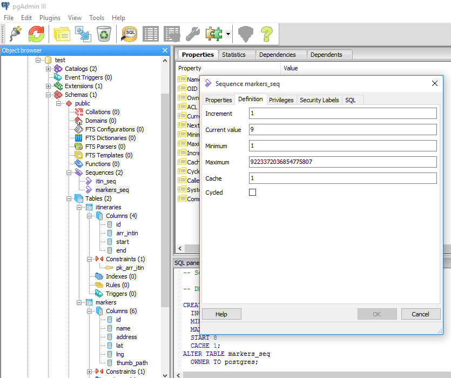Select the Collations (0) node icon
The image size is (451, 378).
pyautogui.click(x=79, y=112)
